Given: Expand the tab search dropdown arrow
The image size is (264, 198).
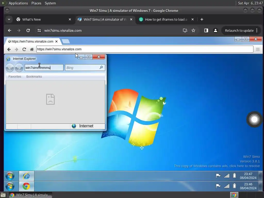Looking at the screenshot, I should 9,19.
